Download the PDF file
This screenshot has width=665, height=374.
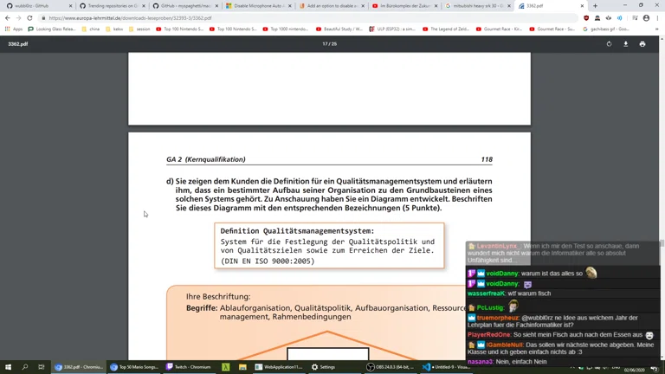625,44
